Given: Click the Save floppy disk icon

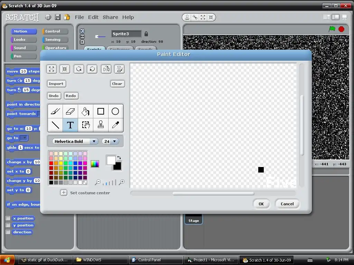Looking at the screenshot, I should tap(58, 17).
